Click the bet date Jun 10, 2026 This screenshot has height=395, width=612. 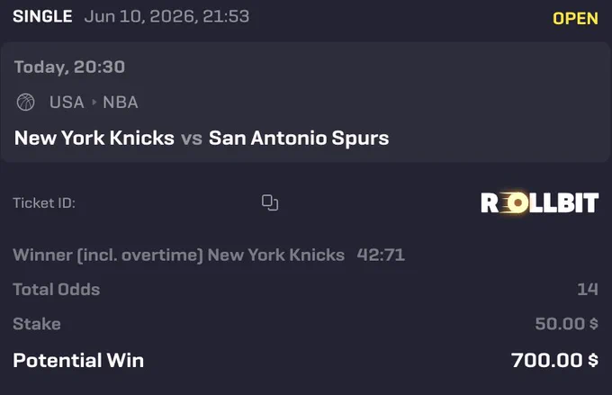(140, 16)
